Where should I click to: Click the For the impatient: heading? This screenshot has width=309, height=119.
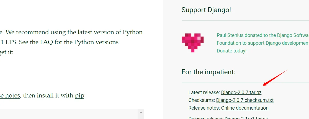(x=208, y=72)
